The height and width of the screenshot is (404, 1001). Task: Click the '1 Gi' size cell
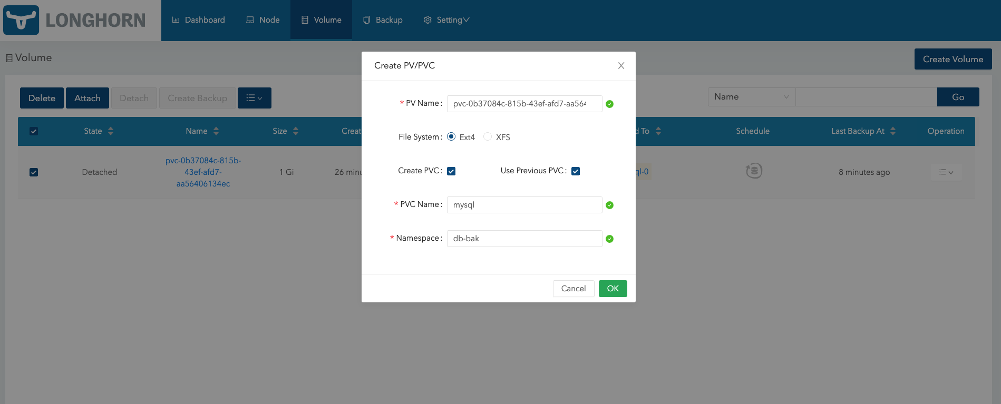point(287,172)
